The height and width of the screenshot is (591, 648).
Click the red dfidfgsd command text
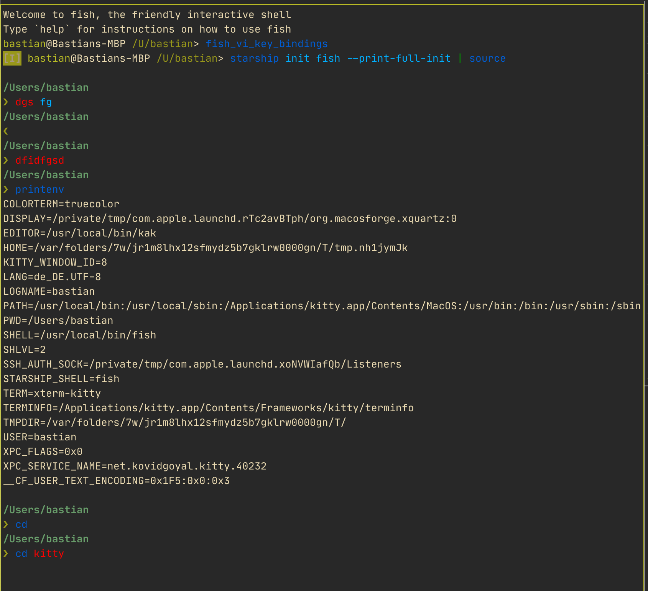(x=39, y=160)
